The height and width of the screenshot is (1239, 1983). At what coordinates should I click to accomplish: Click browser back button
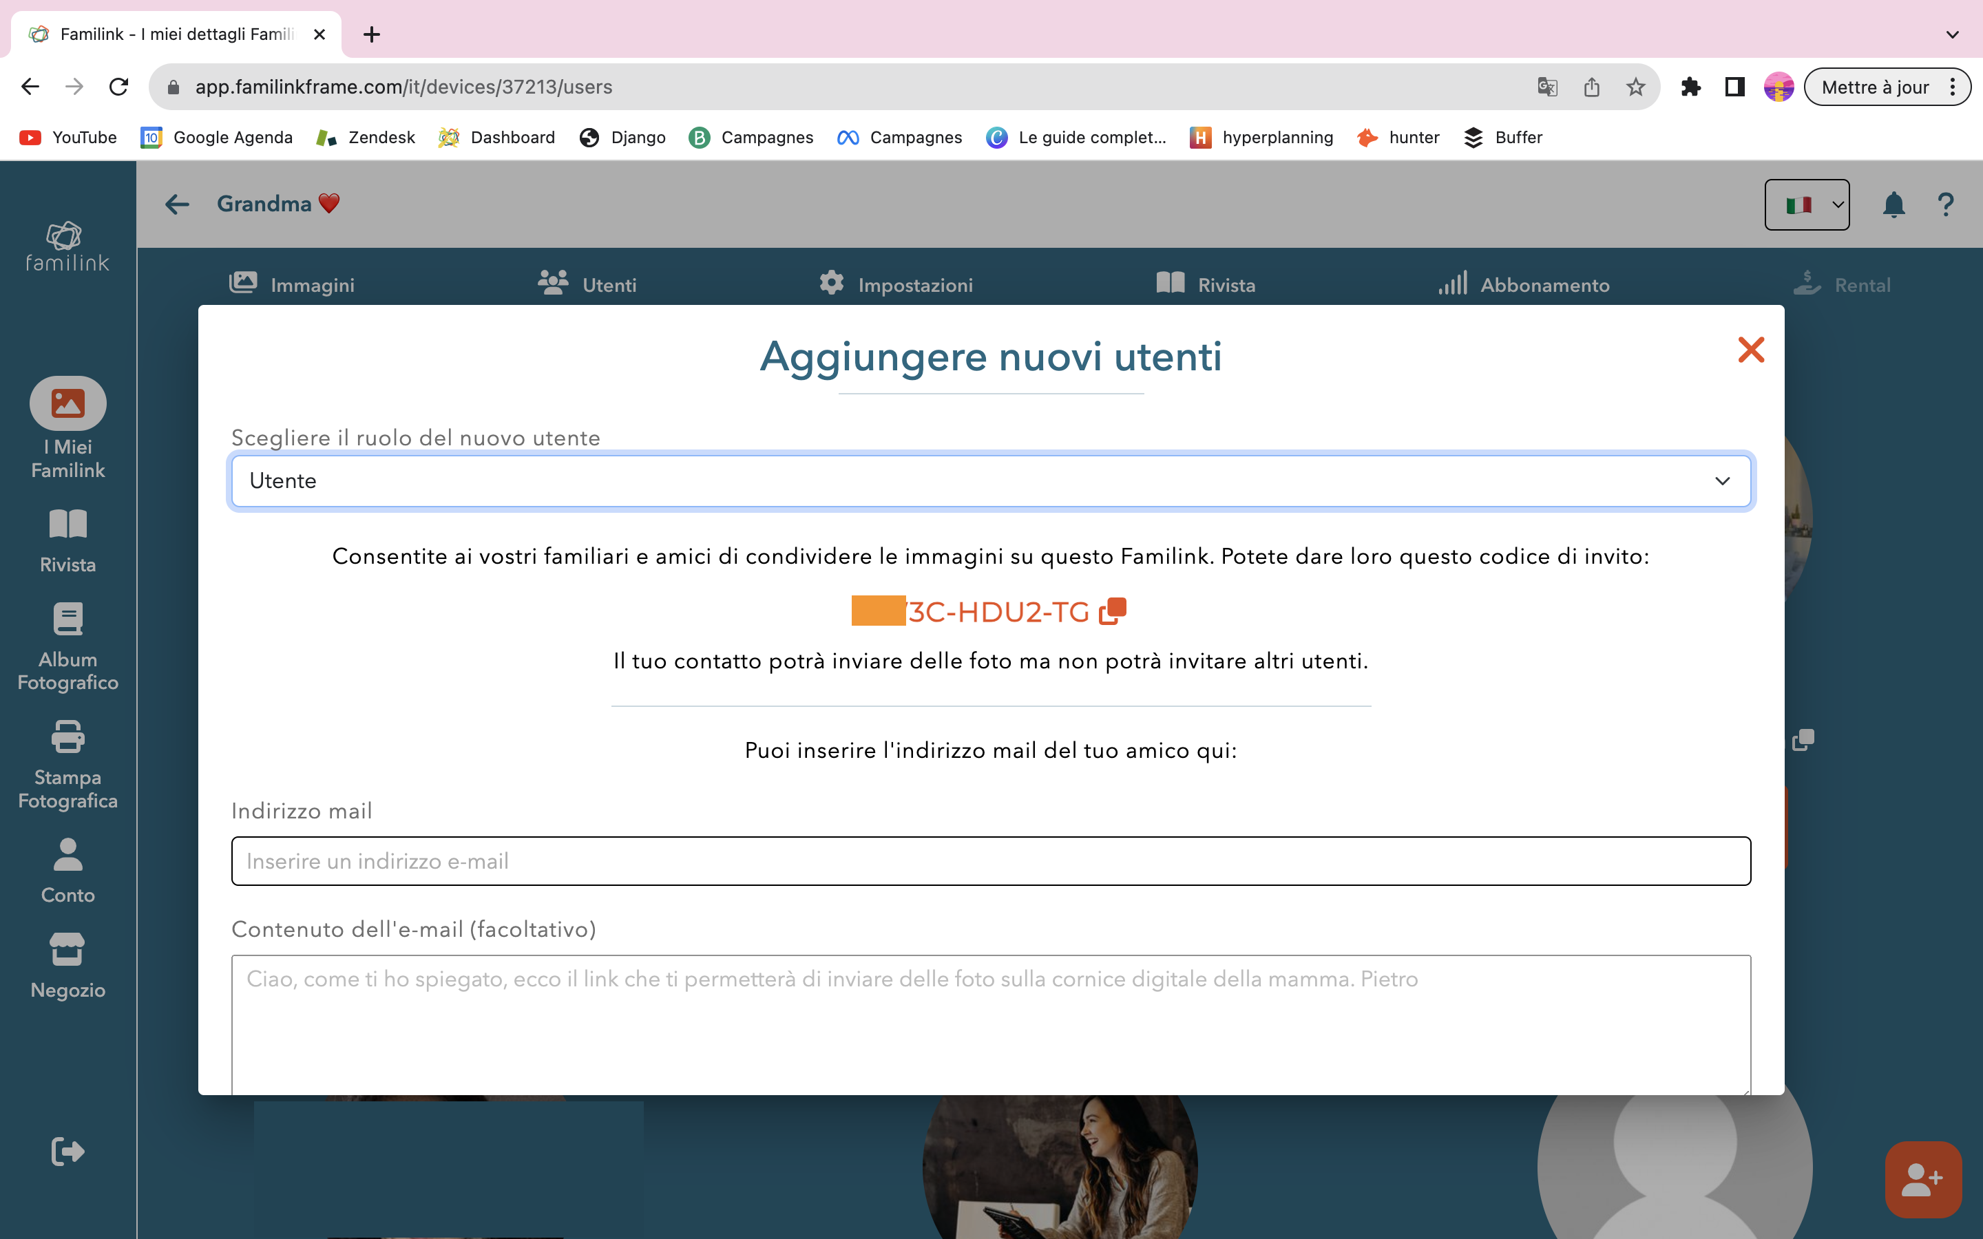pyautogui.click(x=30, y=87)
